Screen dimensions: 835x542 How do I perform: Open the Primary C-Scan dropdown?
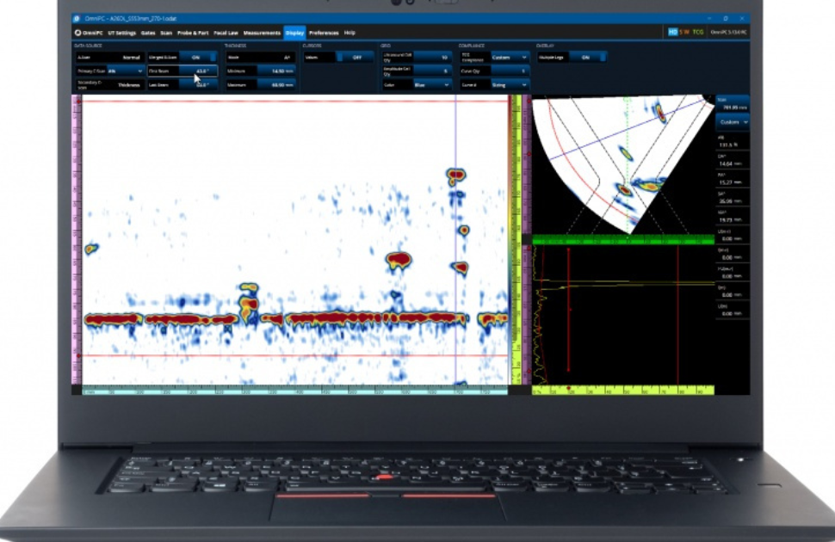click(x=127, y=70)
